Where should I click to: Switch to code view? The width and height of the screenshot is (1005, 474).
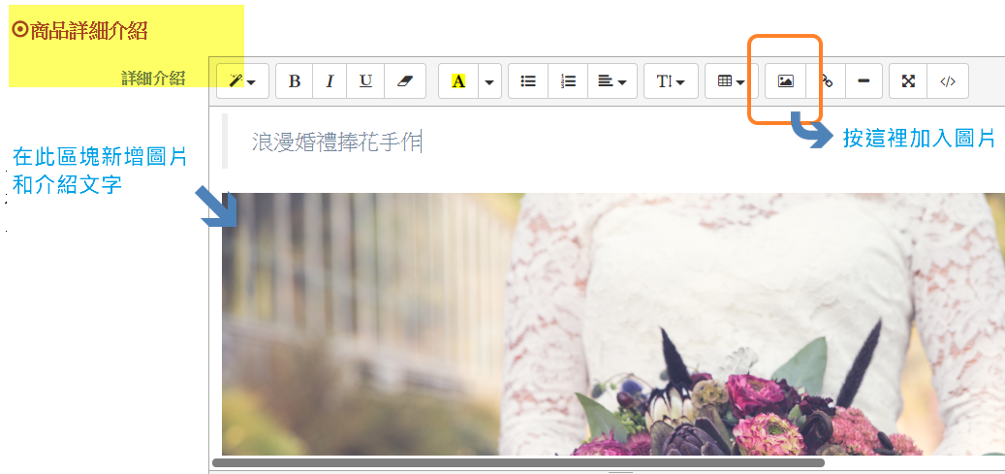947,80
